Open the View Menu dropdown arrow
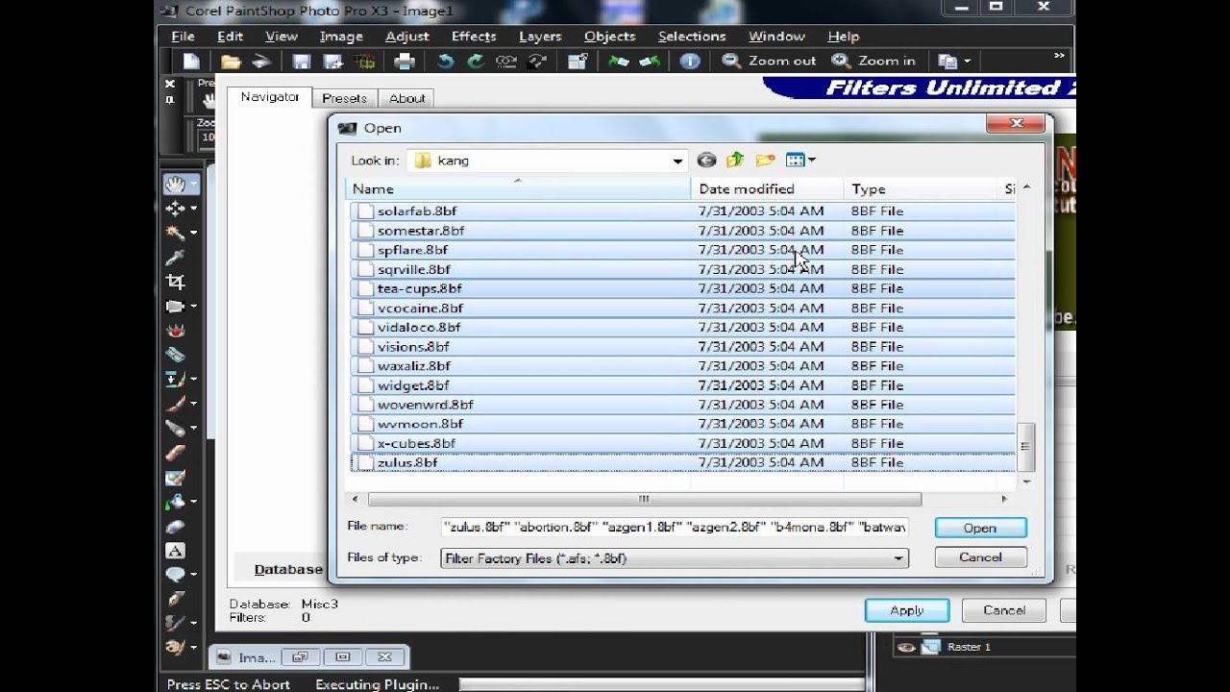1230x692 pixels. [x=812, y=161]
